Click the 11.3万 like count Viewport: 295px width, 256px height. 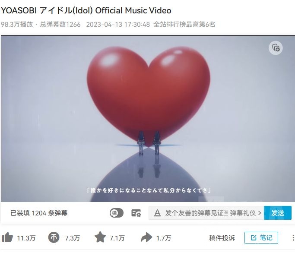coord(26,238)
